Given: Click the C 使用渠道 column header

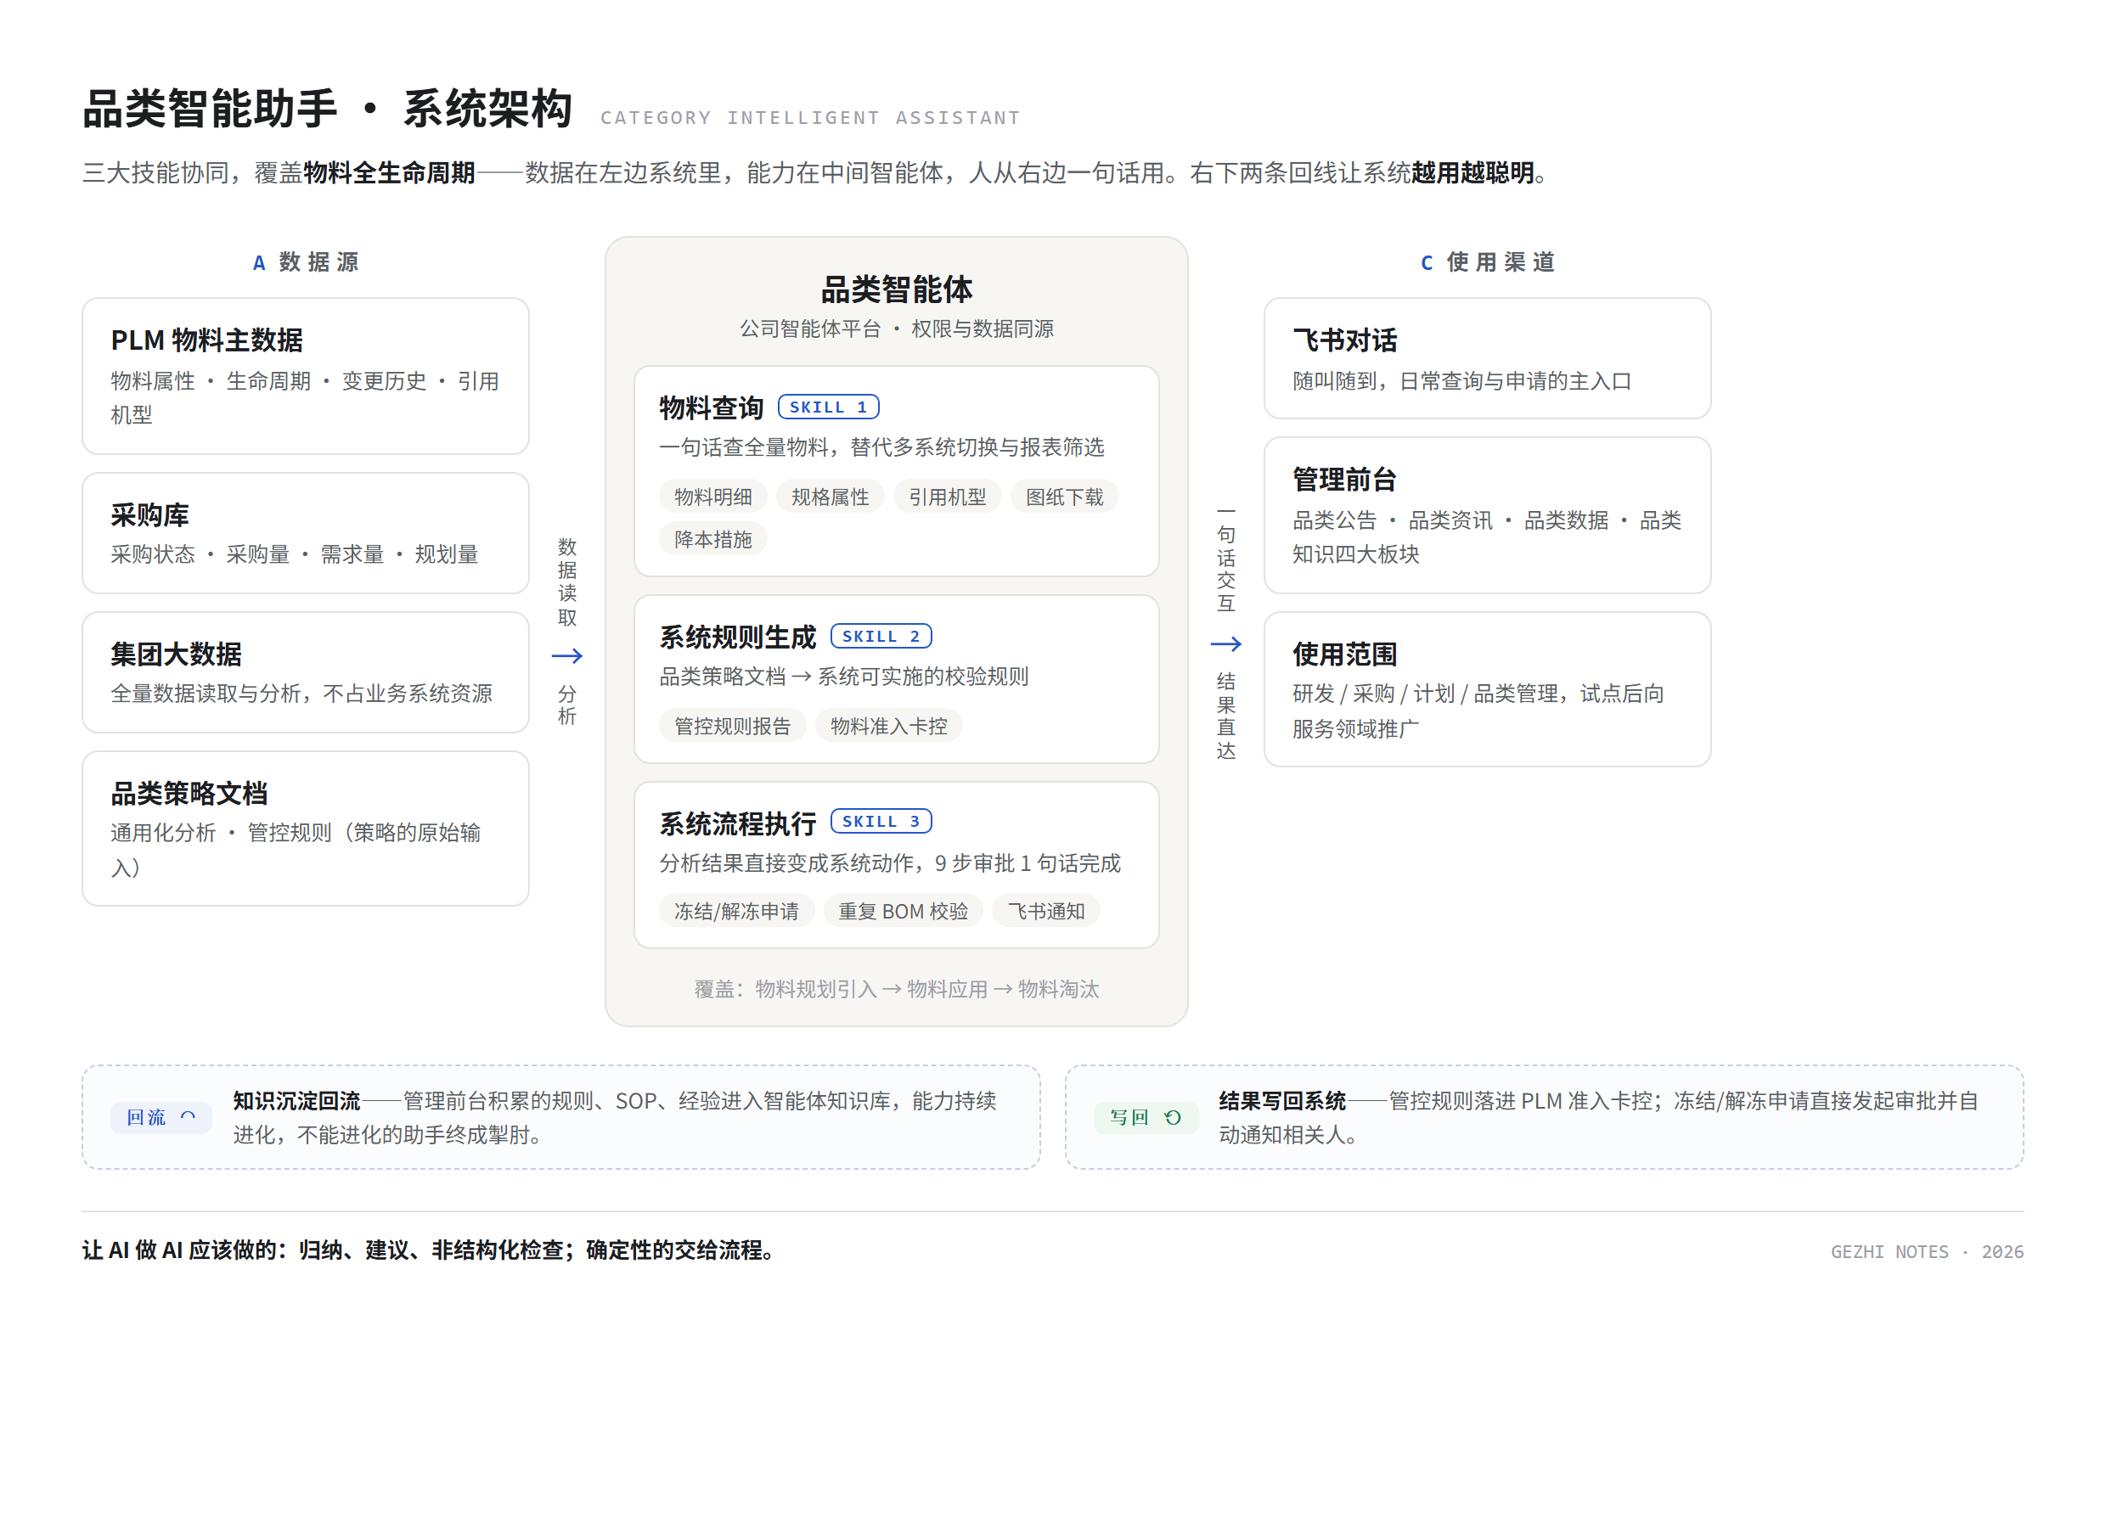Looking at the screenshot, I should (1487, 261).
